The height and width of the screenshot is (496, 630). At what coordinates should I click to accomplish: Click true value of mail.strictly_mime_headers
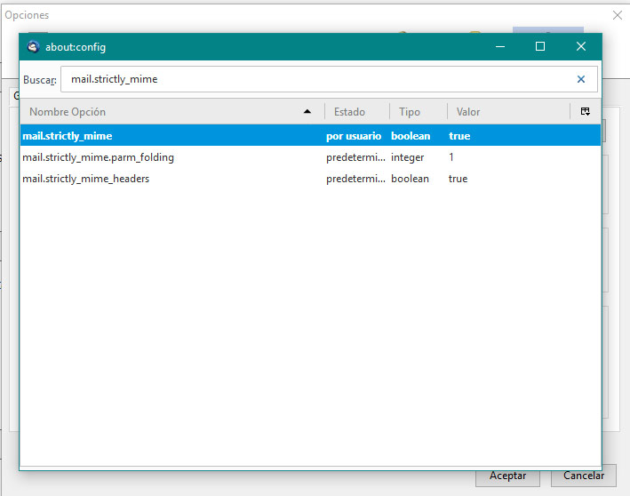tap(458, 179)
